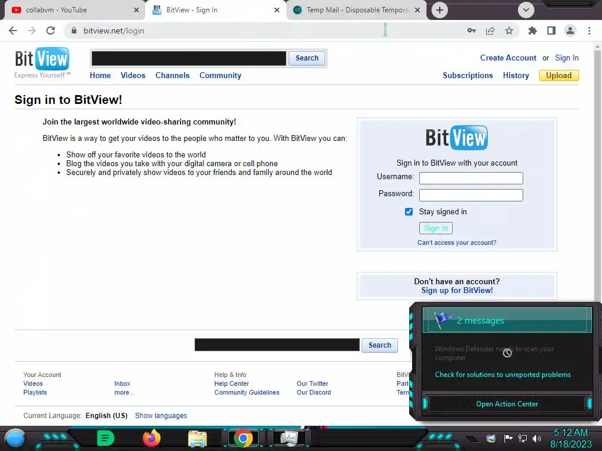Click the taskbar clock showing 5:12 AM
Screen dimensions: 602x451
click(x=570, y=438)
